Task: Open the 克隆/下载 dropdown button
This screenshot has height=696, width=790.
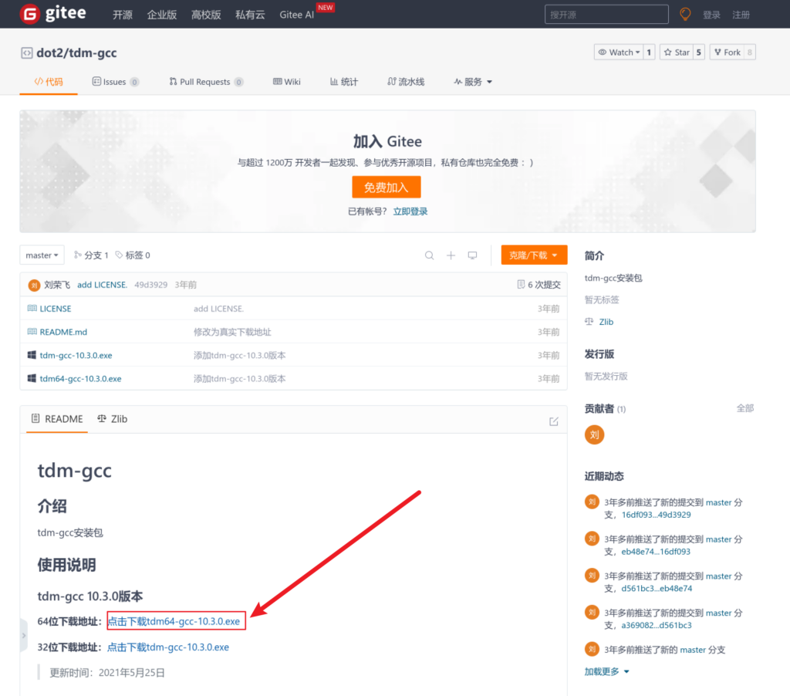Action: point(534,255)
